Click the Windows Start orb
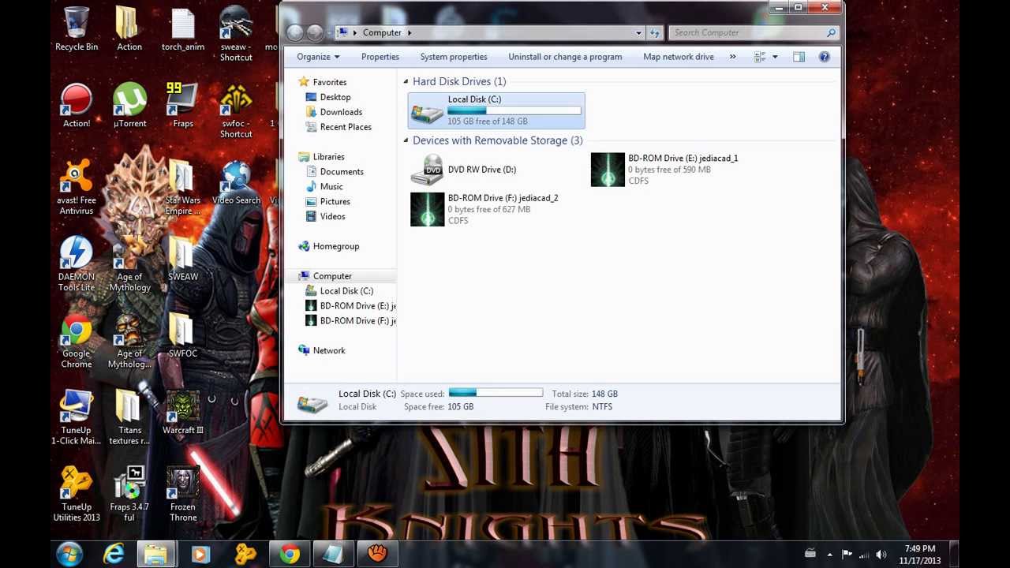Screen dimensions: 1010x568 [x=69, y=555]
